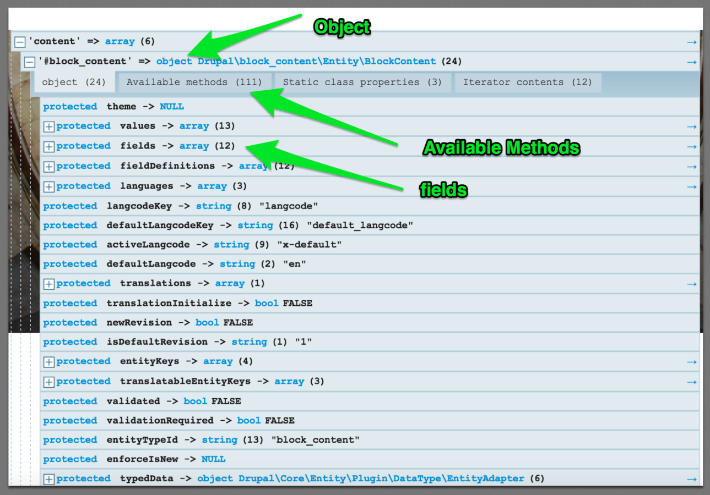Open the Iterator contents (12) tab
The image size is (710, 495).
pyautogui.click(x=528, y=82)
